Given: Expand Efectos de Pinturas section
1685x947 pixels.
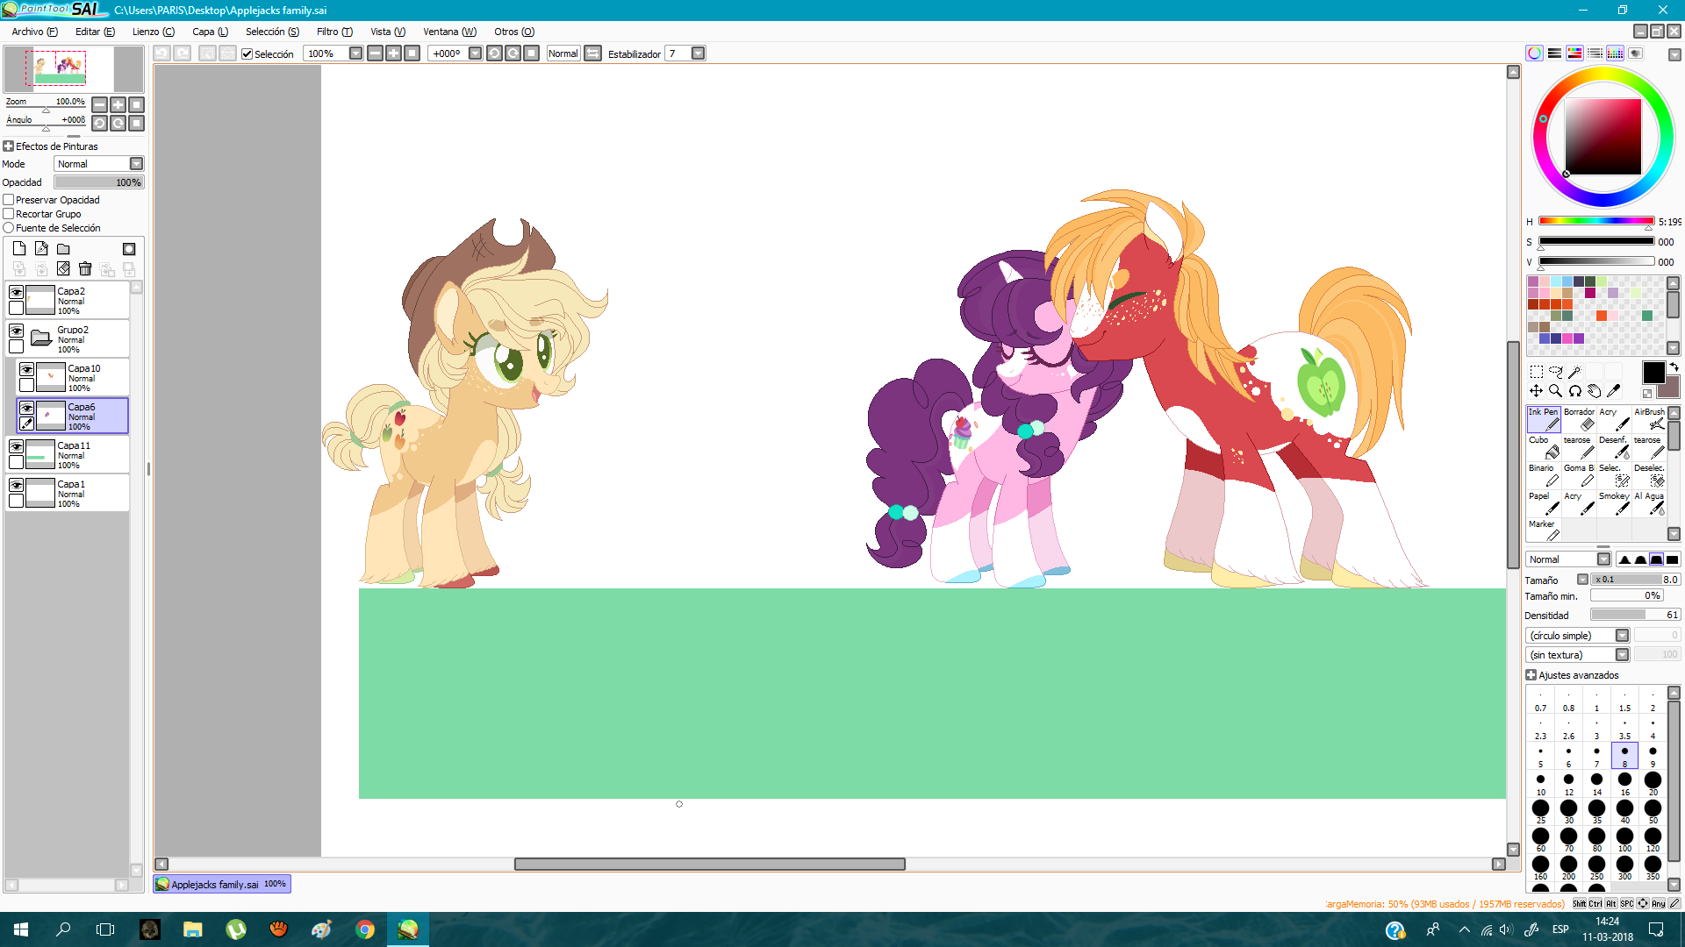Looking at the screenshot, I should pyautogui.click(x=9, y=146).
